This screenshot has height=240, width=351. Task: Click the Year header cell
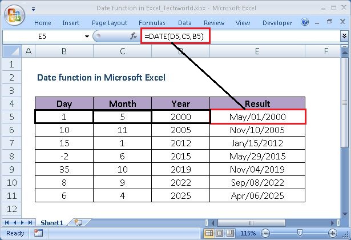click(x=181, y=104)
